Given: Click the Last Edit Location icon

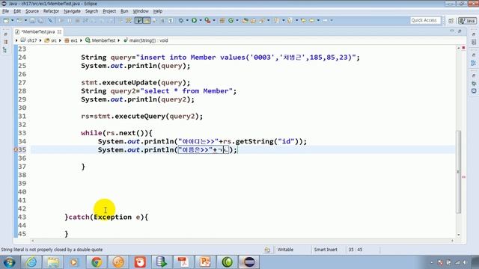Looking at the screenshot, I should tap(303, 20).
